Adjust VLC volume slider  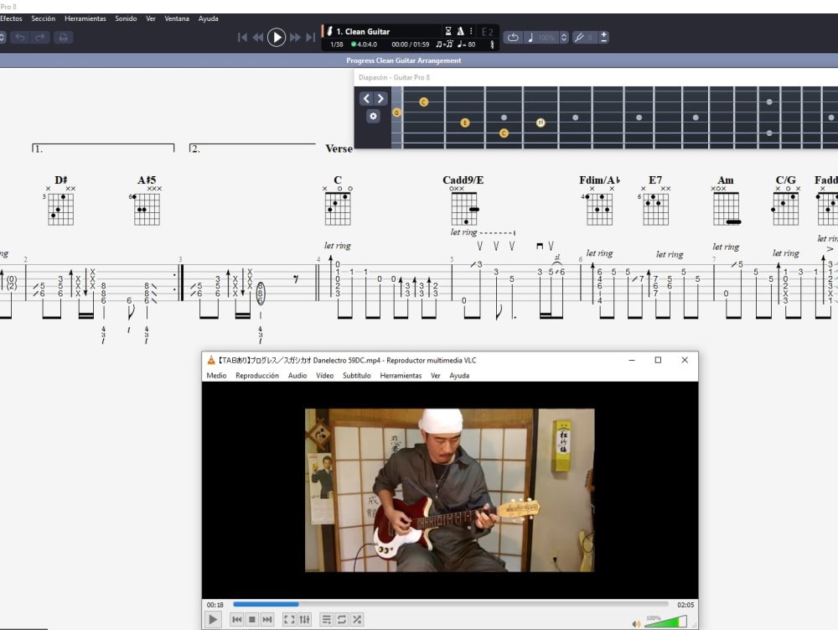(x=665, y=622)
